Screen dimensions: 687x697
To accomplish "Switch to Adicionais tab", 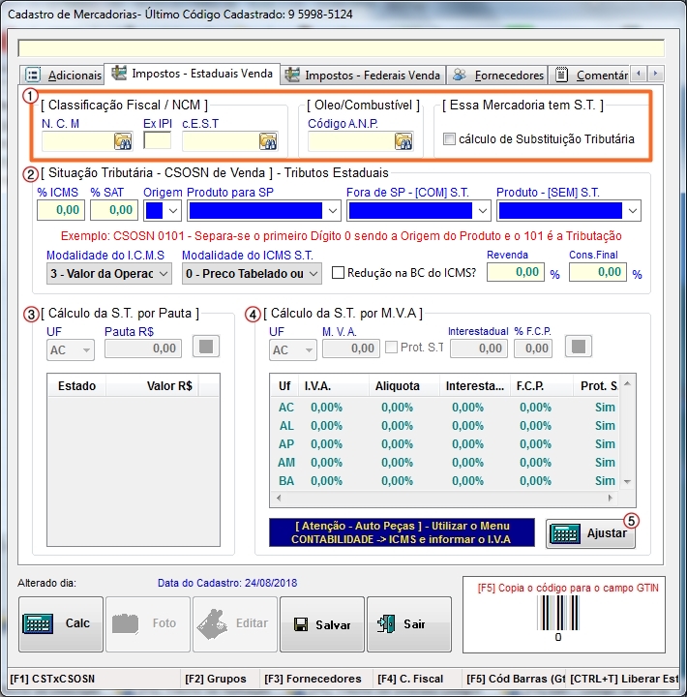I will point(64,75).
